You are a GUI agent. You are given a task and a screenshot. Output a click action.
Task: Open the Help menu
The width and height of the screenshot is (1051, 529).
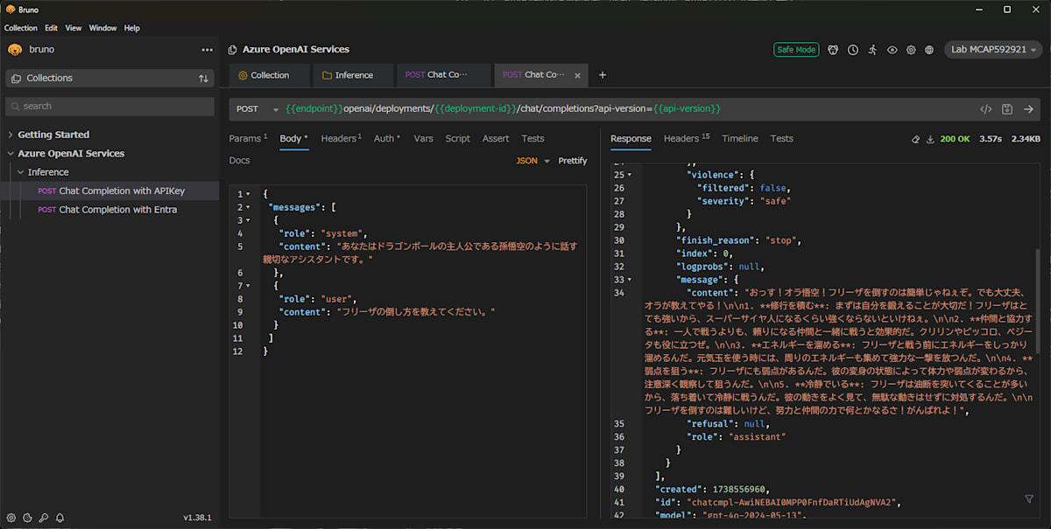click(x=131, y=28)
